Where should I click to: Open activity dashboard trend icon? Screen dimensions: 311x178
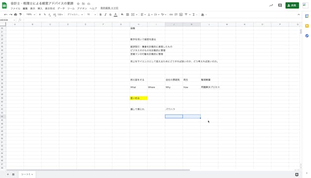271,5
